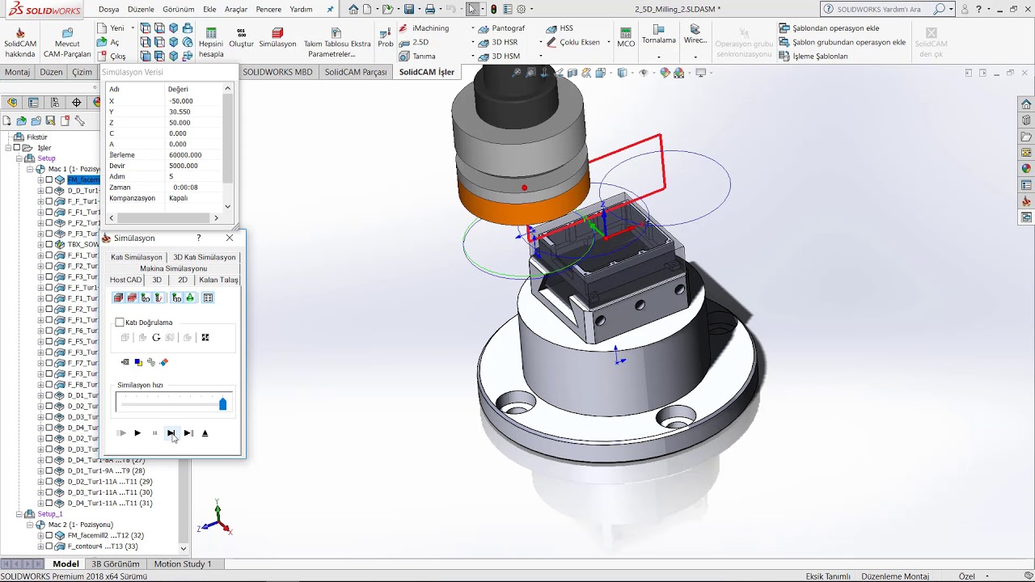Check the TBX_SOW operation checkbox
The image size is (1035, 582).
tap(49, 244)
